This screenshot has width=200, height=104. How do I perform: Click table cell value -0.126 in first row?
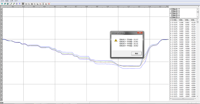pos(193,23)
